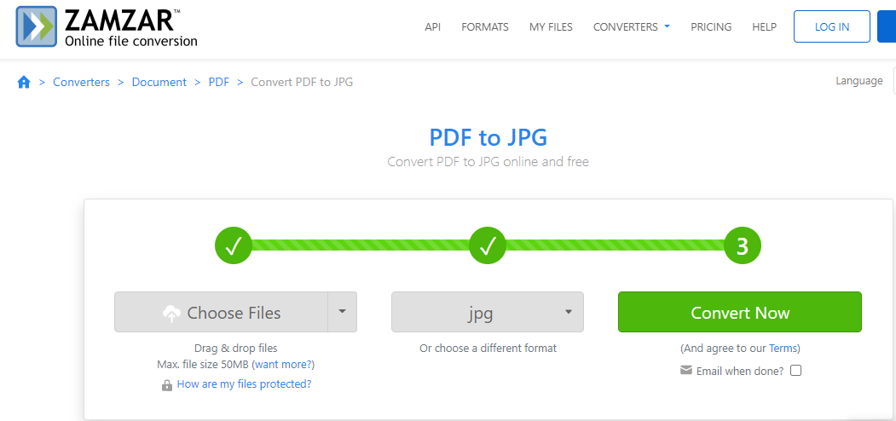
Task: Open the Pricing page
Action: point(711,27)
